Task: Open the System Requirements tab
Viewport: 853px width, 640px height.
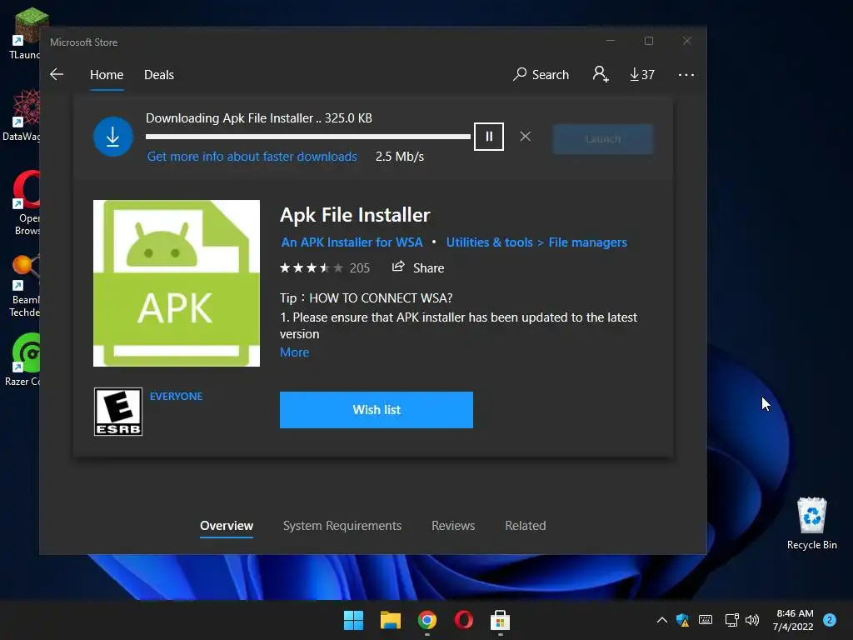Action: [342, 526]
